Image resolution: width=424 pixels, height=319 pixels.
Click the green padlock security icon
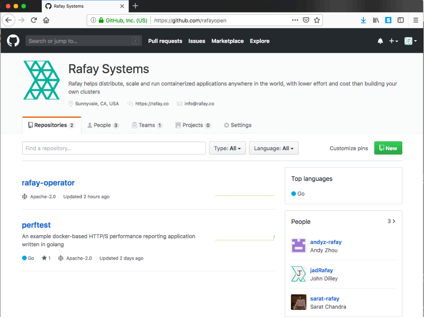tap(101, 20)
